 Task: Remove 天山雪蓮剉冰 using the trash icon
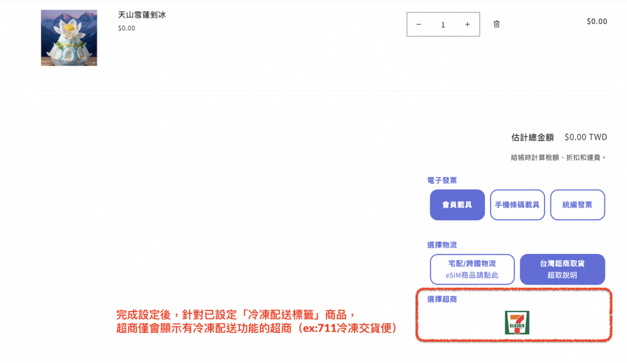(x=497, y=24)
